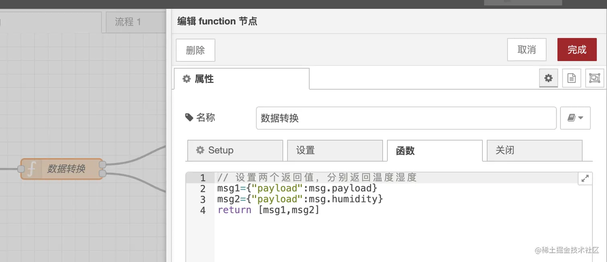Click the 完成 done button

click(x=577, y=50)
